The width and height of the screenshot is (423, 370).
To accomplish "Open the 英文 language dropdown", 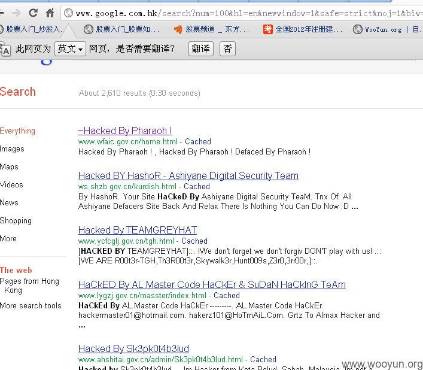I will point(70,49).
